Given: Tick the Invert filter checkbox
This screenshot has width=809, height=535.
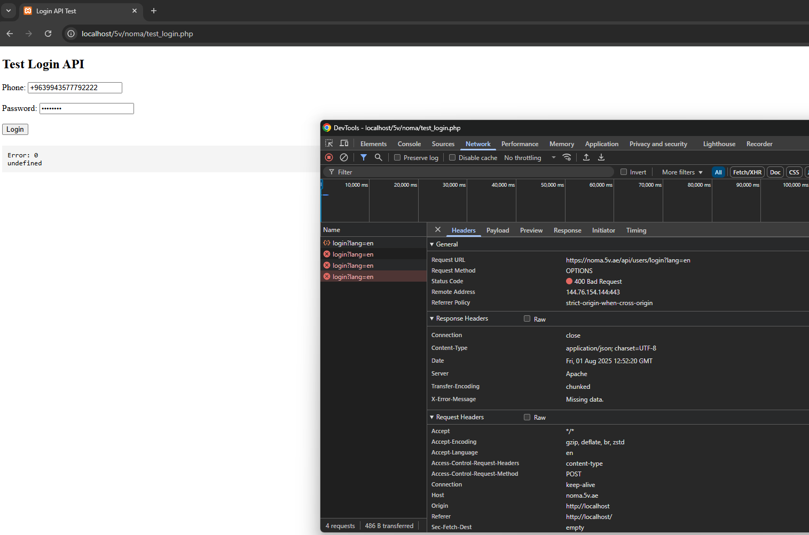Looking at the screenshot, I should pyautogui.click(x=624, y=172).
